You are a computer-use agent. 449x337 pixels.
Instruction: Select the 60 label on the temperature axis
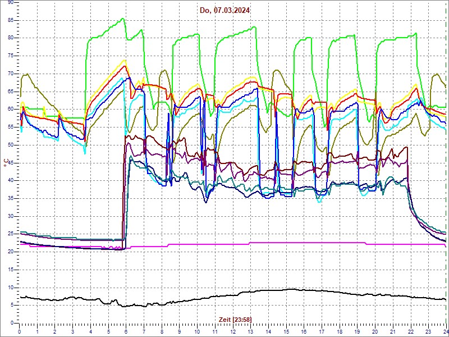click(10, 109)
